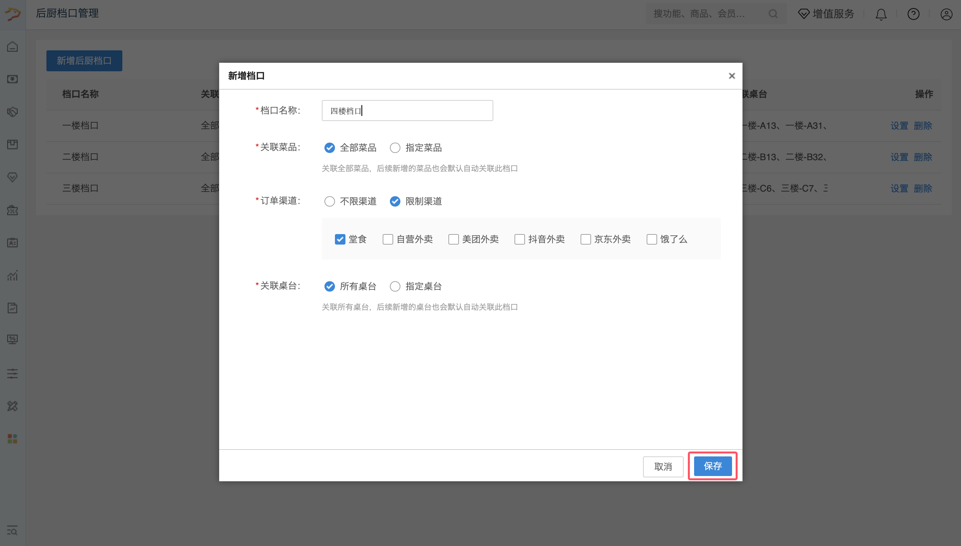Image resolution: width=961 pixels, height=546 pixels.
Task: Open the user account icon
Action: [x=946, y=14]
